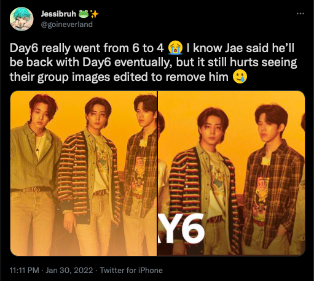The height and width of the screenshot is (281, 314).
Task: Open the @goineverland handle link
Action: point(67,25)
